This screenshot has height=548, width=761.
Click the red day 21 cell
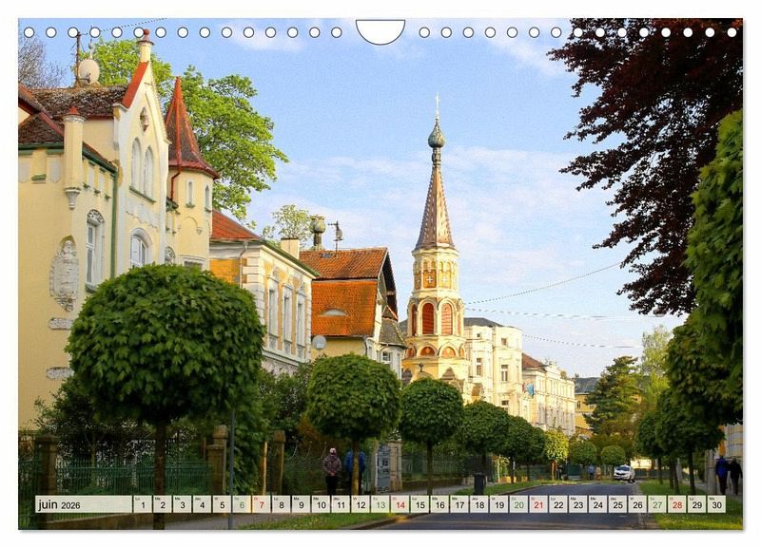pos(538,504)
